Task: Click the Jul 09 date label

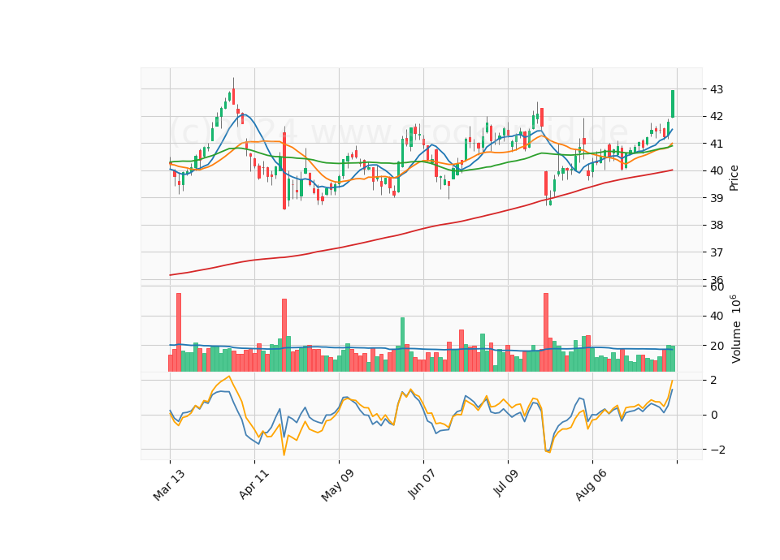Action: [x=507, y=483]
